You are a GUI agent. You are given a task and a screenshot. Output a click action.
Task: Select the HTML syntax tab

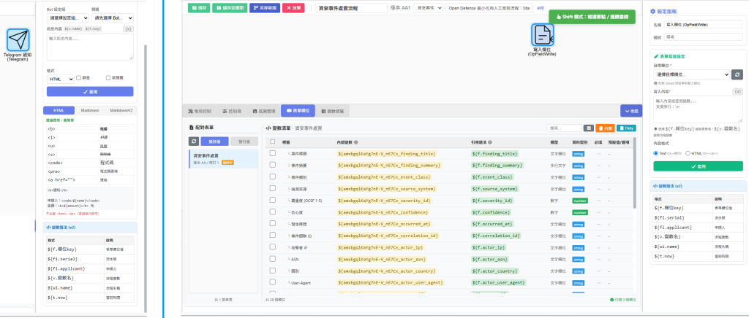click(59, 110)
